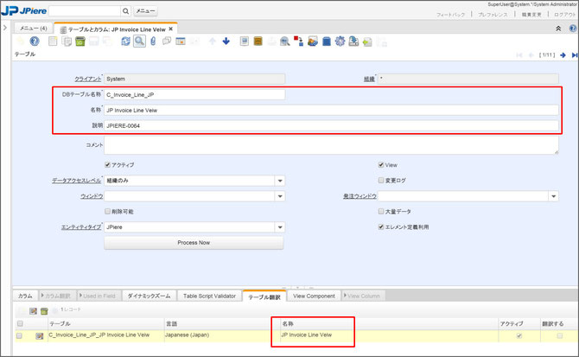Select the テーブル翻訳 tab
The image size is (579, 357).
pyautogui.click(x=264, y=296)
